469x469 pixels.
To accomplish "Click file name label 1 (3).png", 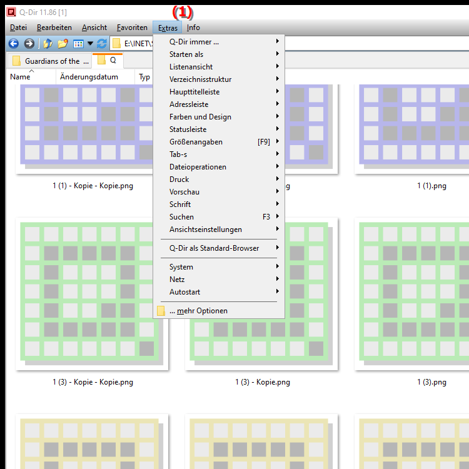I will tap(431, 382).
